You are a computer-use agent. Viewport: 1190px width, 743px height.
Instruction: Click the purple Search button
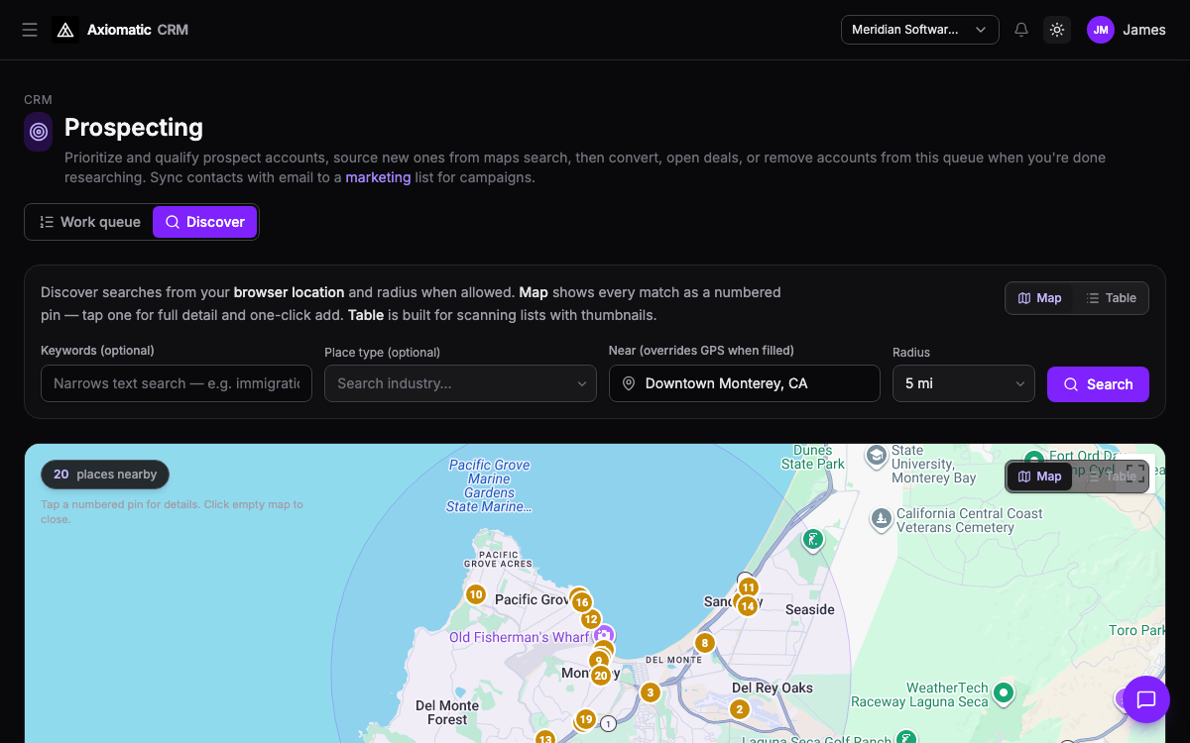1098,384
